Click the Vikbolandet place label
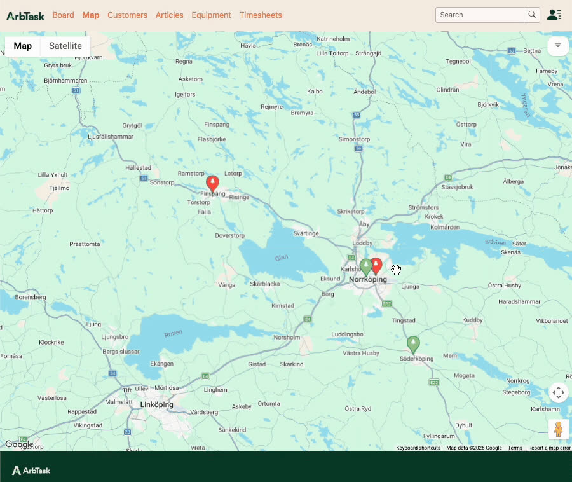 point(552,321)
